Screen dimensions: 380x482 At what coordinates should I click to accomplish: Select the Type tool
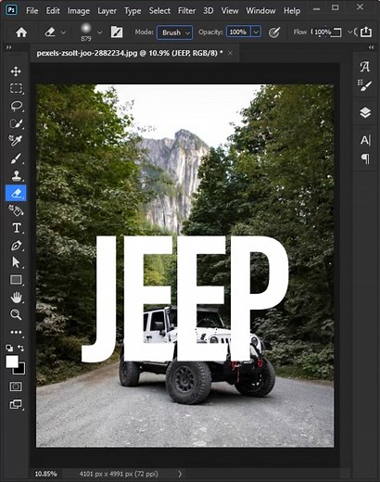(16, 228)
